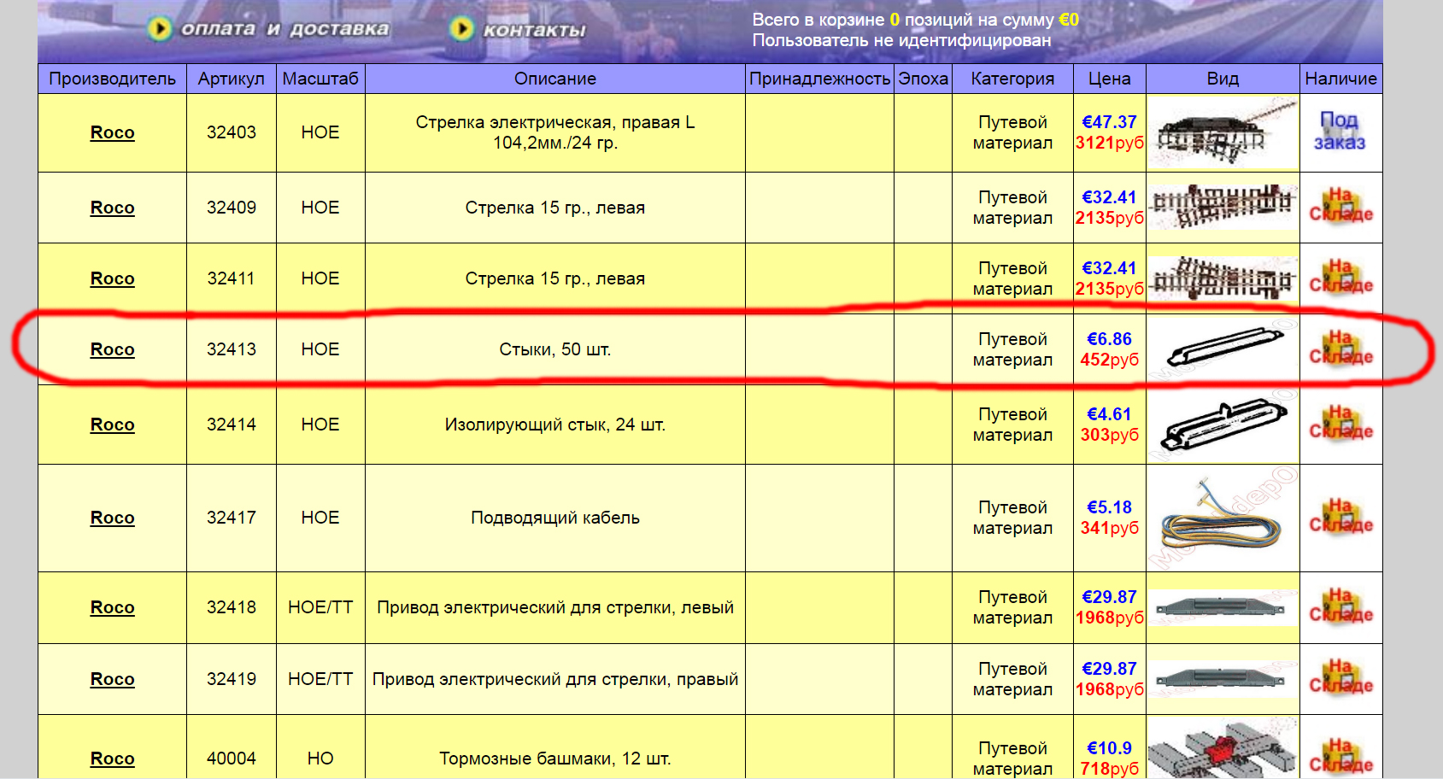Open Roco link for article 32409
Screen dimensions: 1443x779
[113, 208]
